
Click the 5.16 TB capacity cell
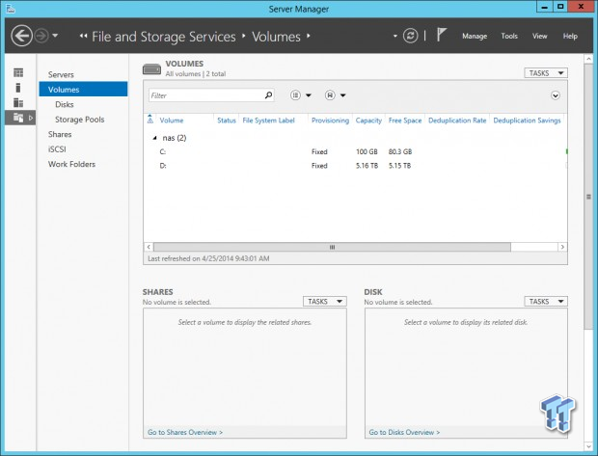point(367,166)
